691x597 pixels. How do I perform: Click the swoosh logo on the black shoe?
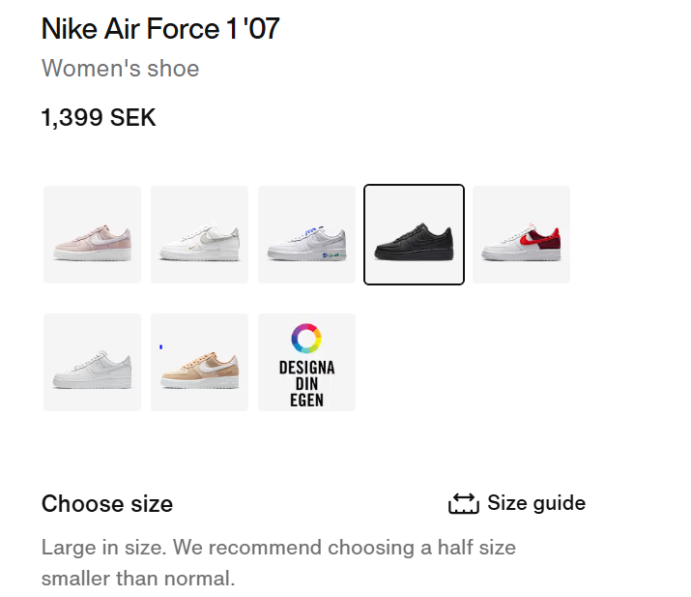(x=419, y=234)
